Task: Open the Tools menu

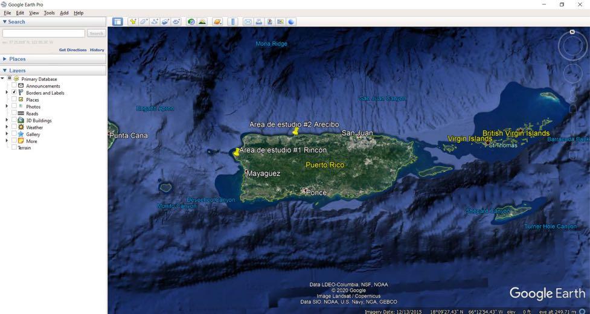Action: tap(49, 13)
